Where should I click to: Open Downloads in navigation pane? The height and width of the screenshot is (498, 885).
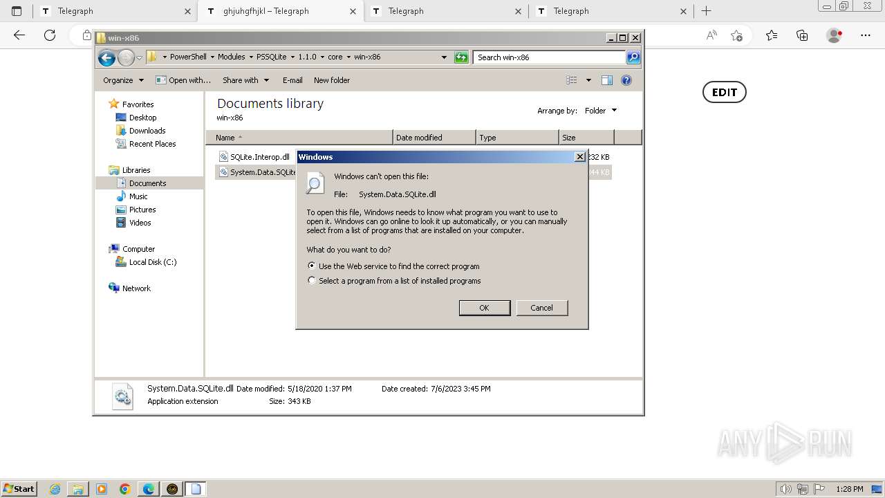coord(147,131)
